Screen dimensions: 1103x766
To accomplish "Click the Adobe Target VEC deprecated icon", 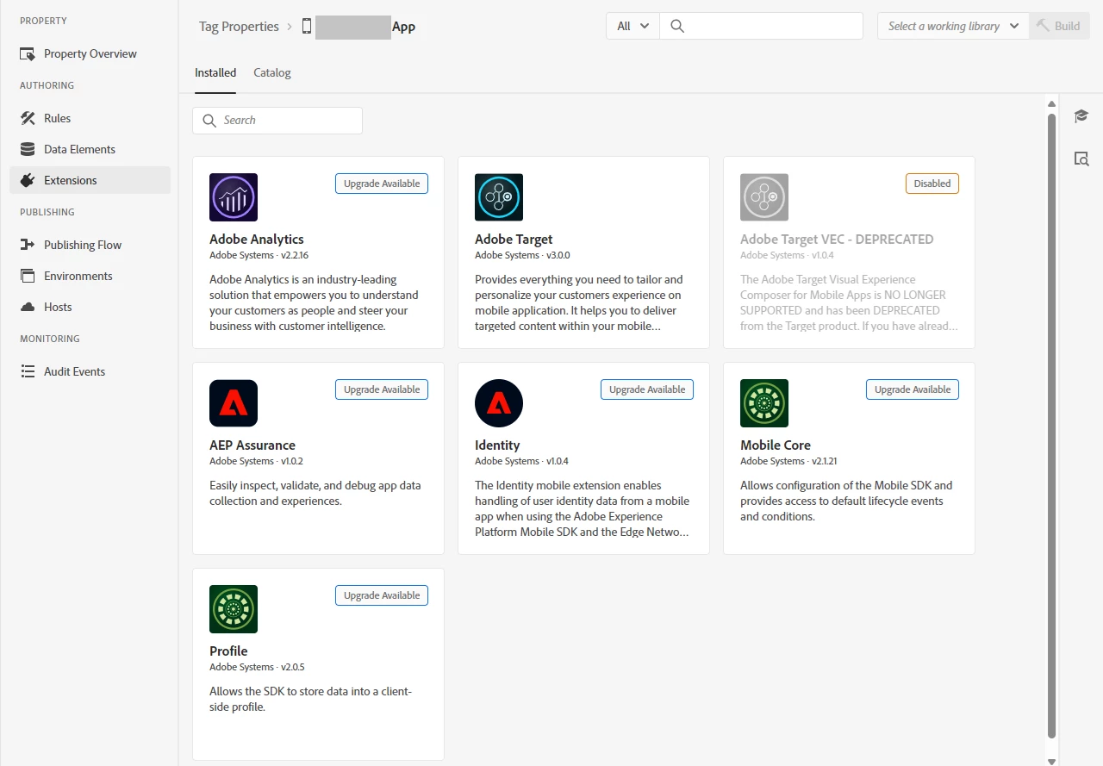I will (764, 197).
